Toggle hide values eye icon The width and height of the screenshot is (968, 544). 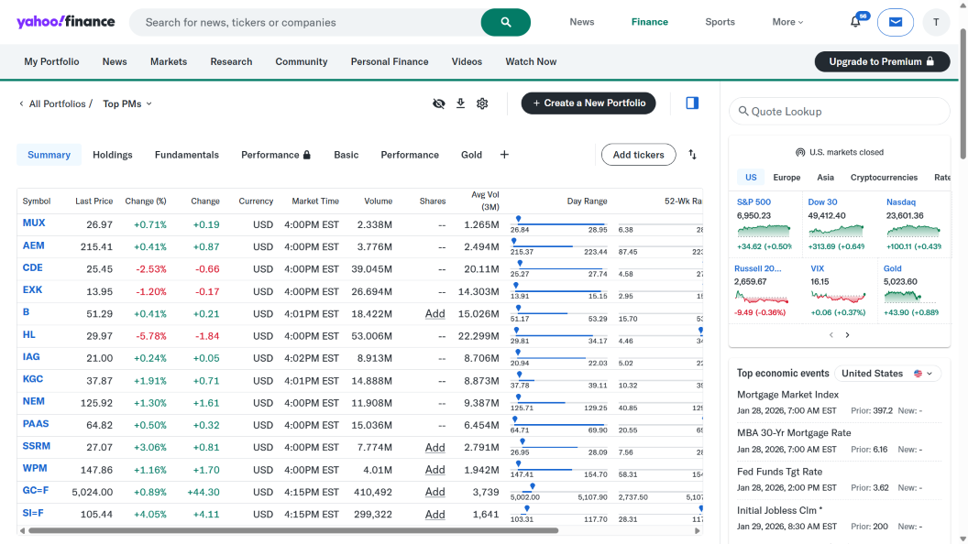(439, 103)
